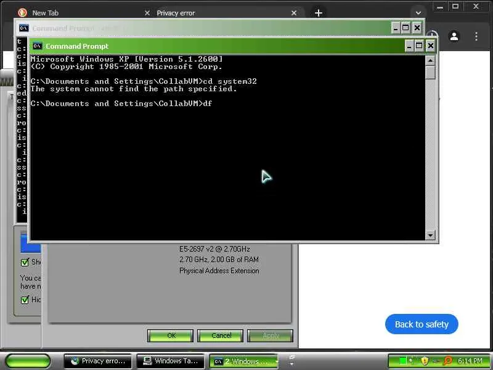This screenshot has width=493, height=370.
Task: Minimize the Chrome browser window
Action: [440, 7]
